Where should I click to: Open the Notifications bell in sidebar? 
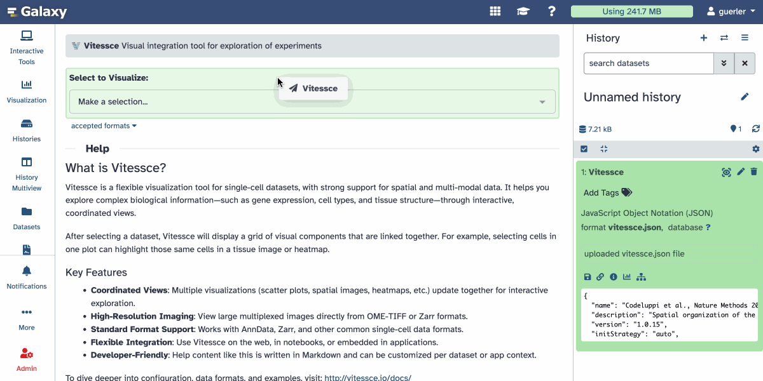(27, 277)
